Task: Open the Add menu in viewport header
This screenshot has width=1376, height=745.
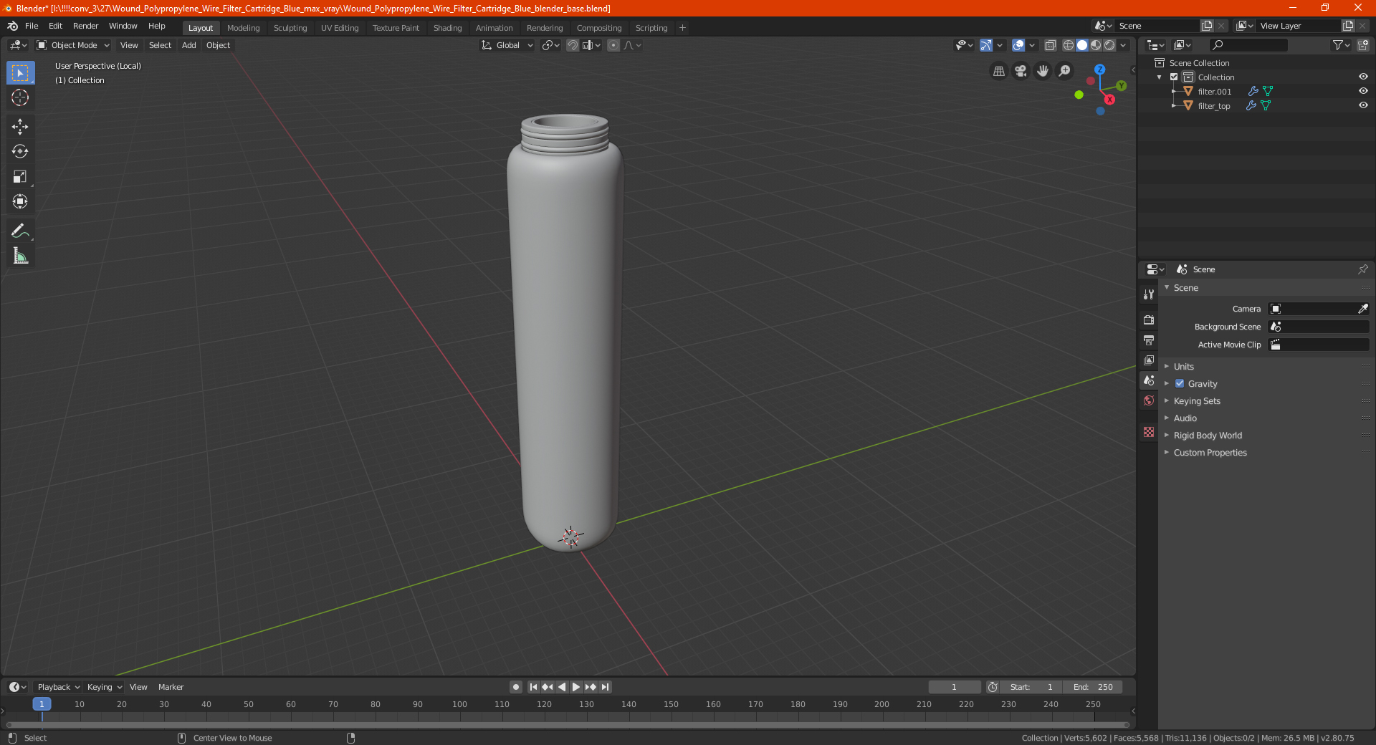Action: (x=188, y=45)
